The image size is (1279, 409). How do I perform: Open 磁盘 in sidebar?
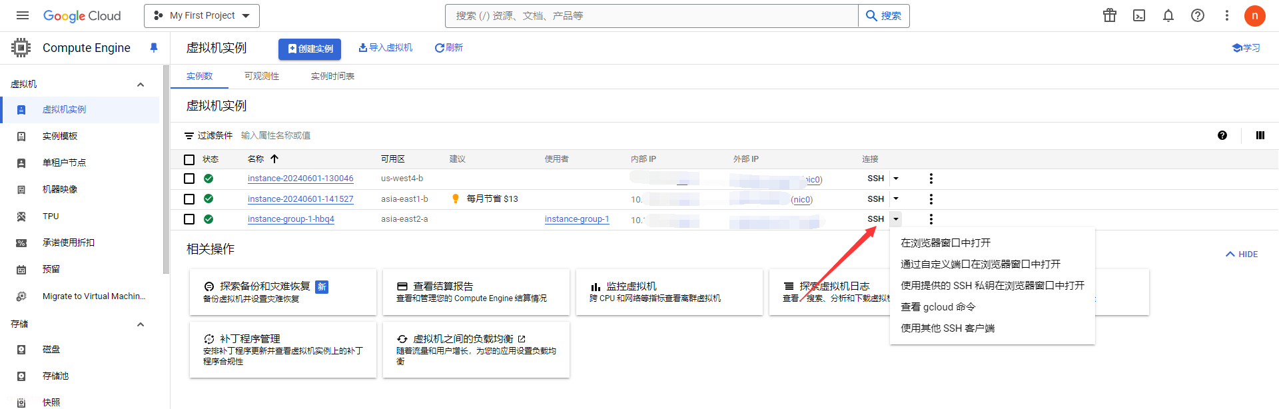click(x=80, y=349)
